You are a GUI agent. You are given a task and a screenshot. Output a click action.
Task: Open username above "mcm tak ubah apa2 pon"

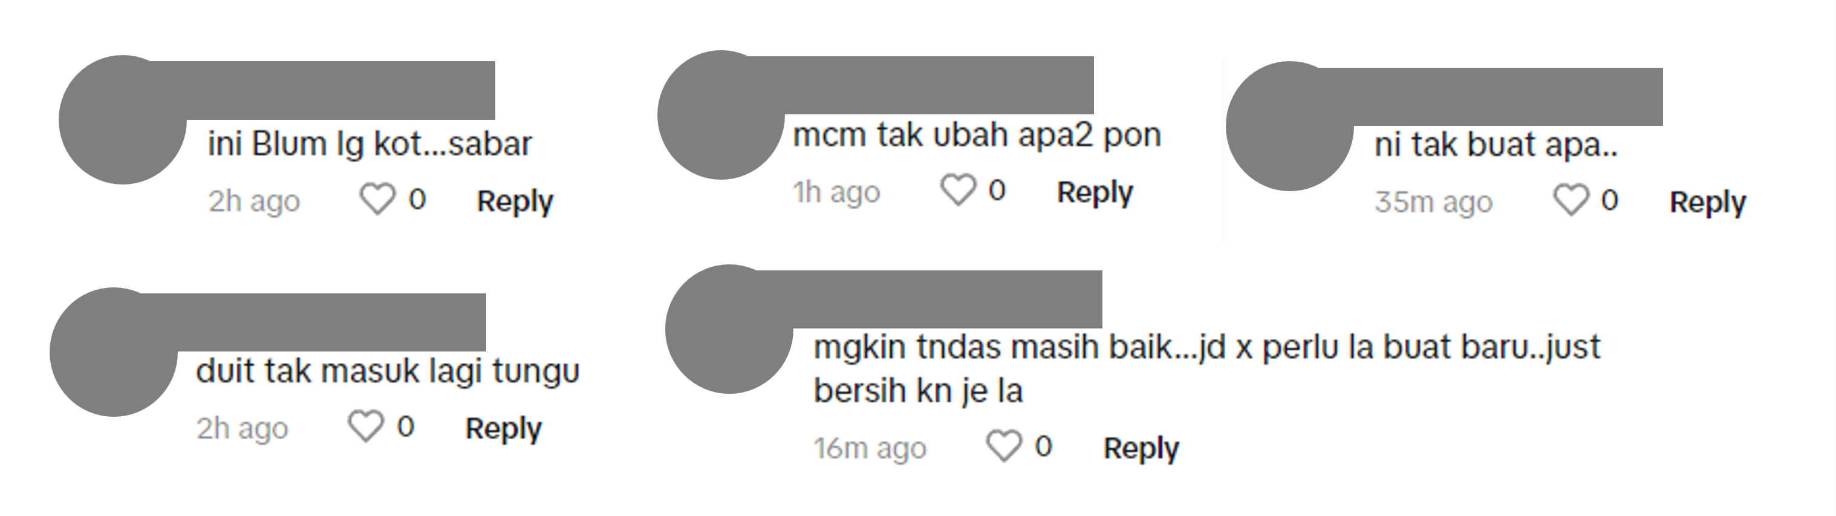939,85
